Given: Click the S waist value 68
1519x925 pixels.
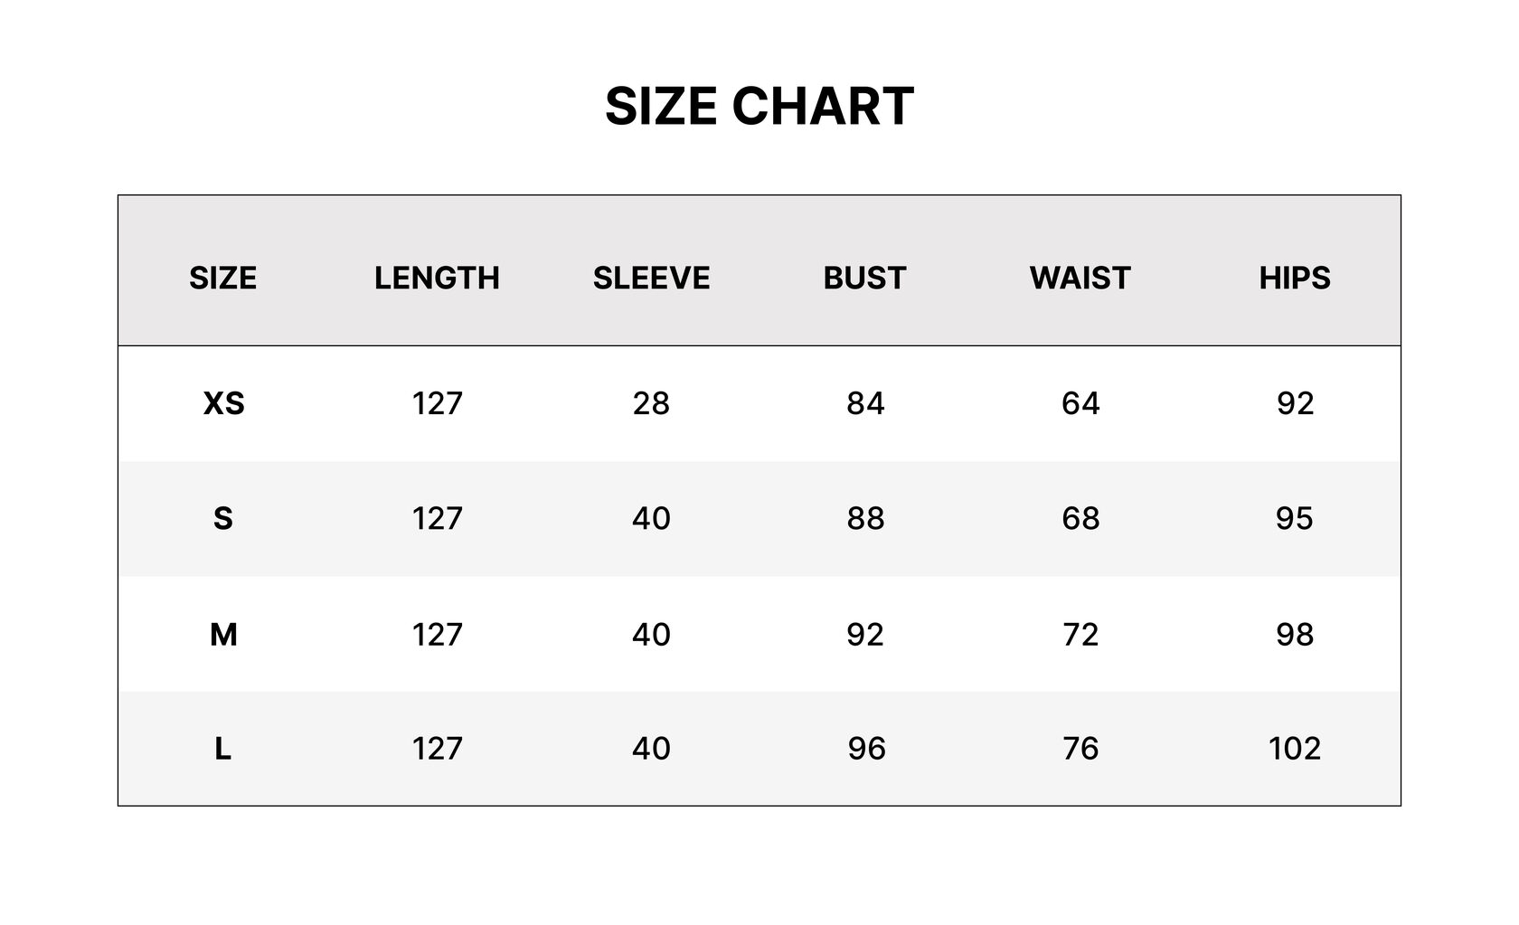Looking at the screenshot, I should [x=1080, y=519].
